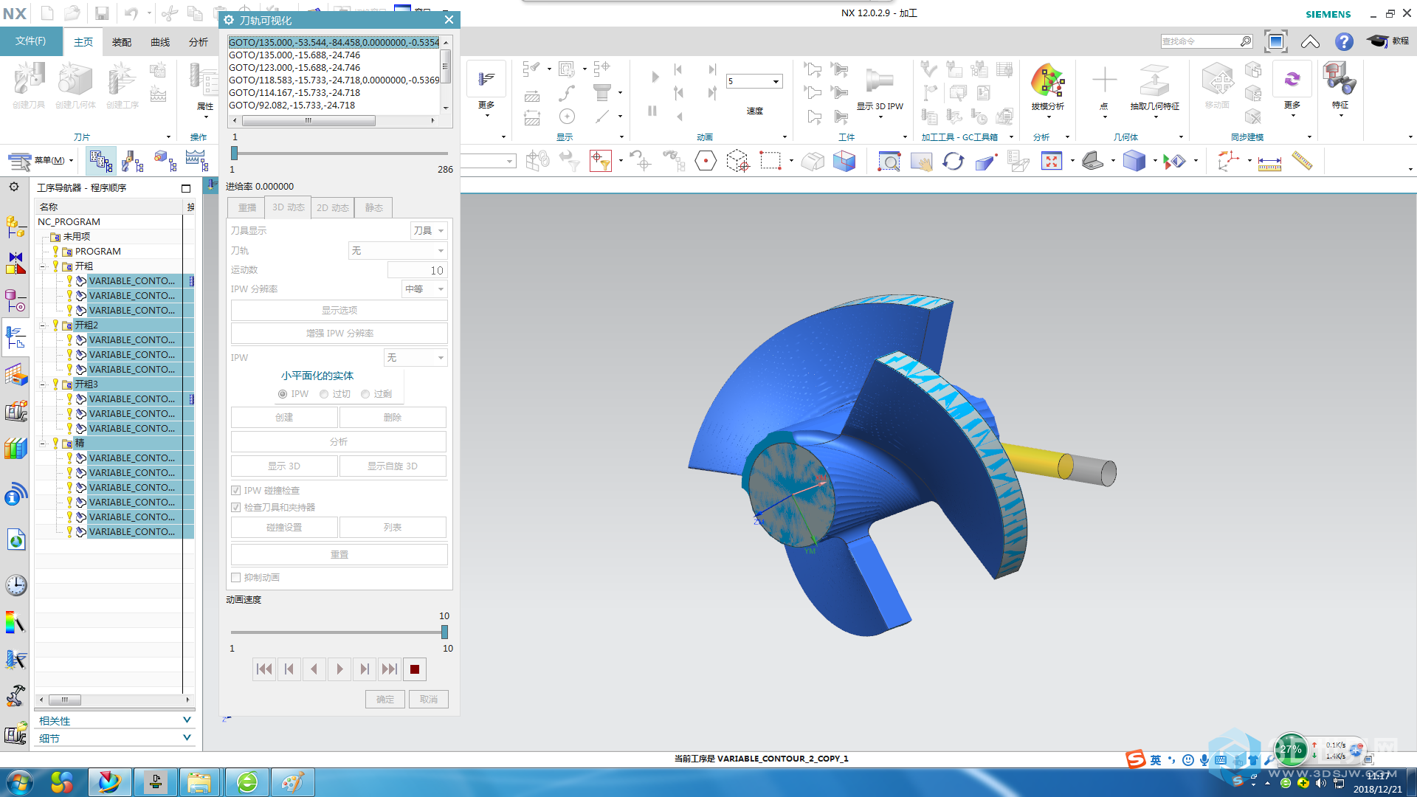Screen dimensions: 1417x797
Task: Click the tool path position slider handle
Action: 234,153
